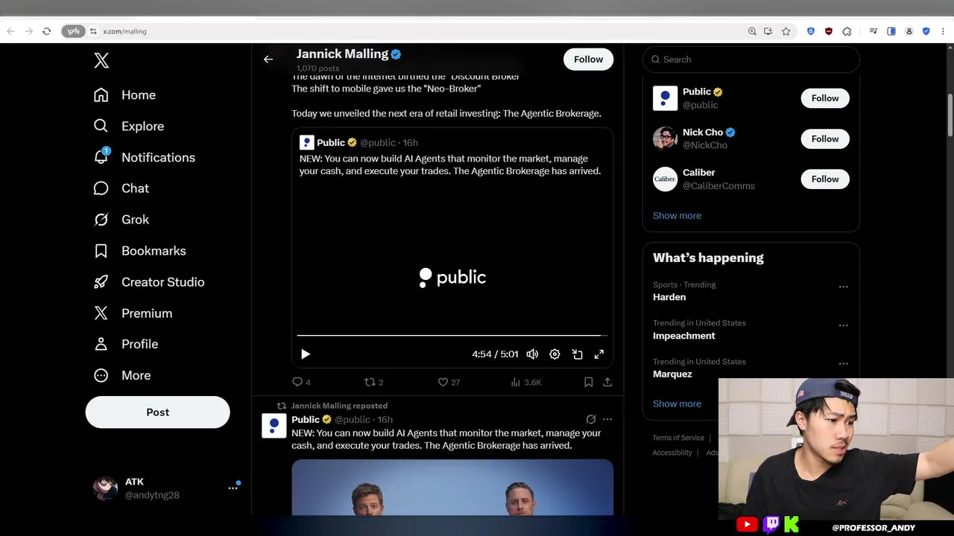The image size is (954, 536).
Task: Open the media controls icon in the toolbar
Action: (874, 31)
